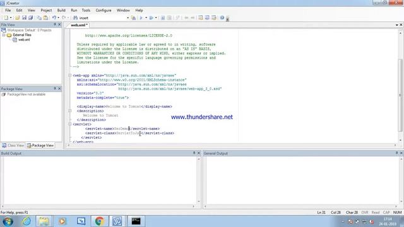The width and height of the screenshot is (404, 227).
Task: Click the Find in Files icon
Action: [x=133, y=18]
